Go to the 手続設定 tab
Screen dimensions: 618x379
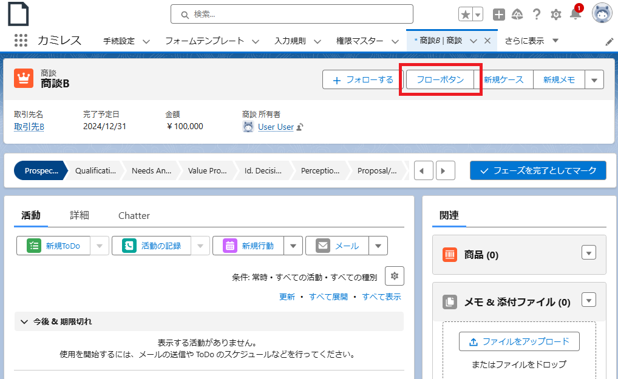point(119,41)
